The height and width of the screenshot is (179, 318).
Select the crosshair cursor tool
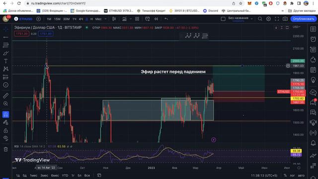pos(5,29)
